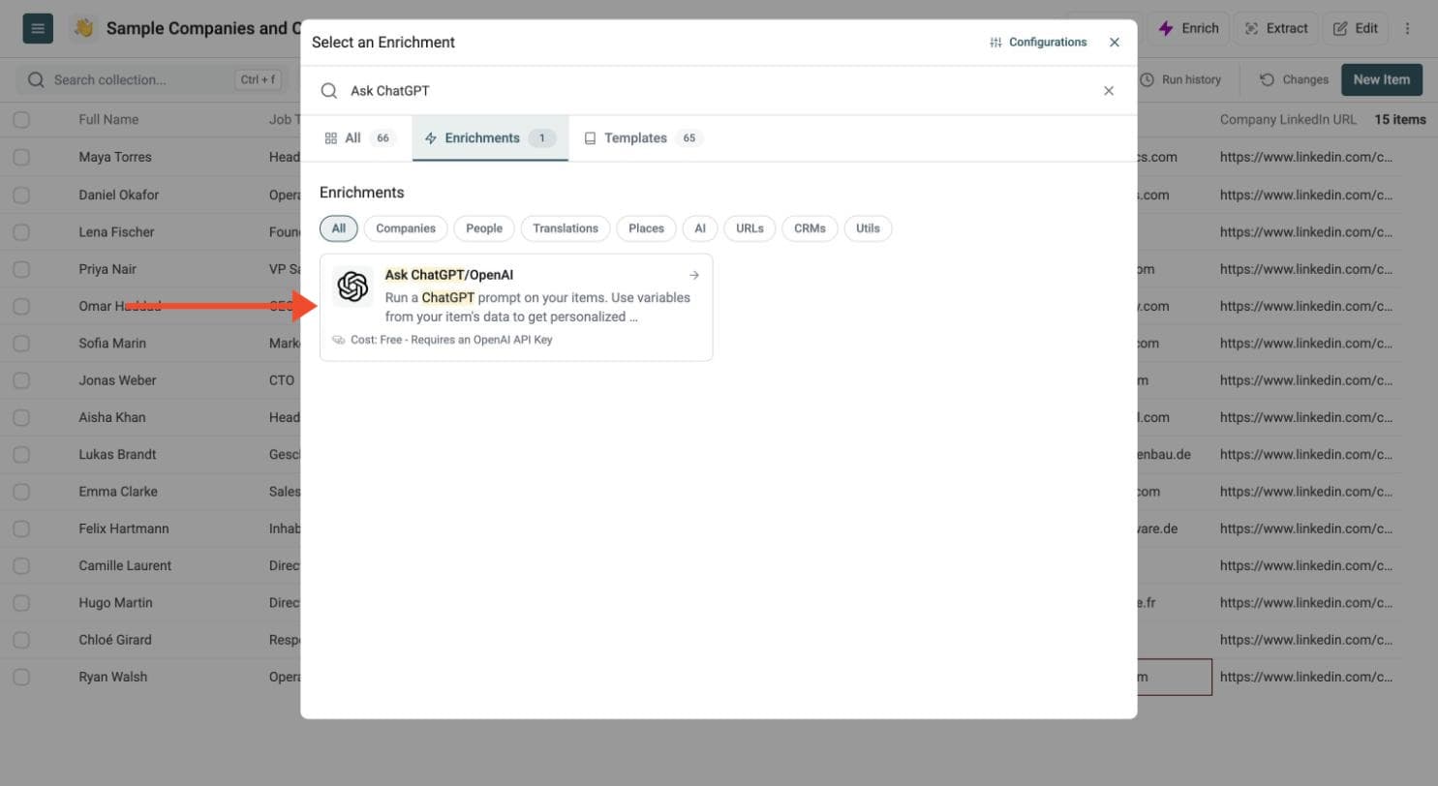Screen dimensions: 1438x786
Task: Tick the checkbox for Lena Fischer
Action: point(21,231)
